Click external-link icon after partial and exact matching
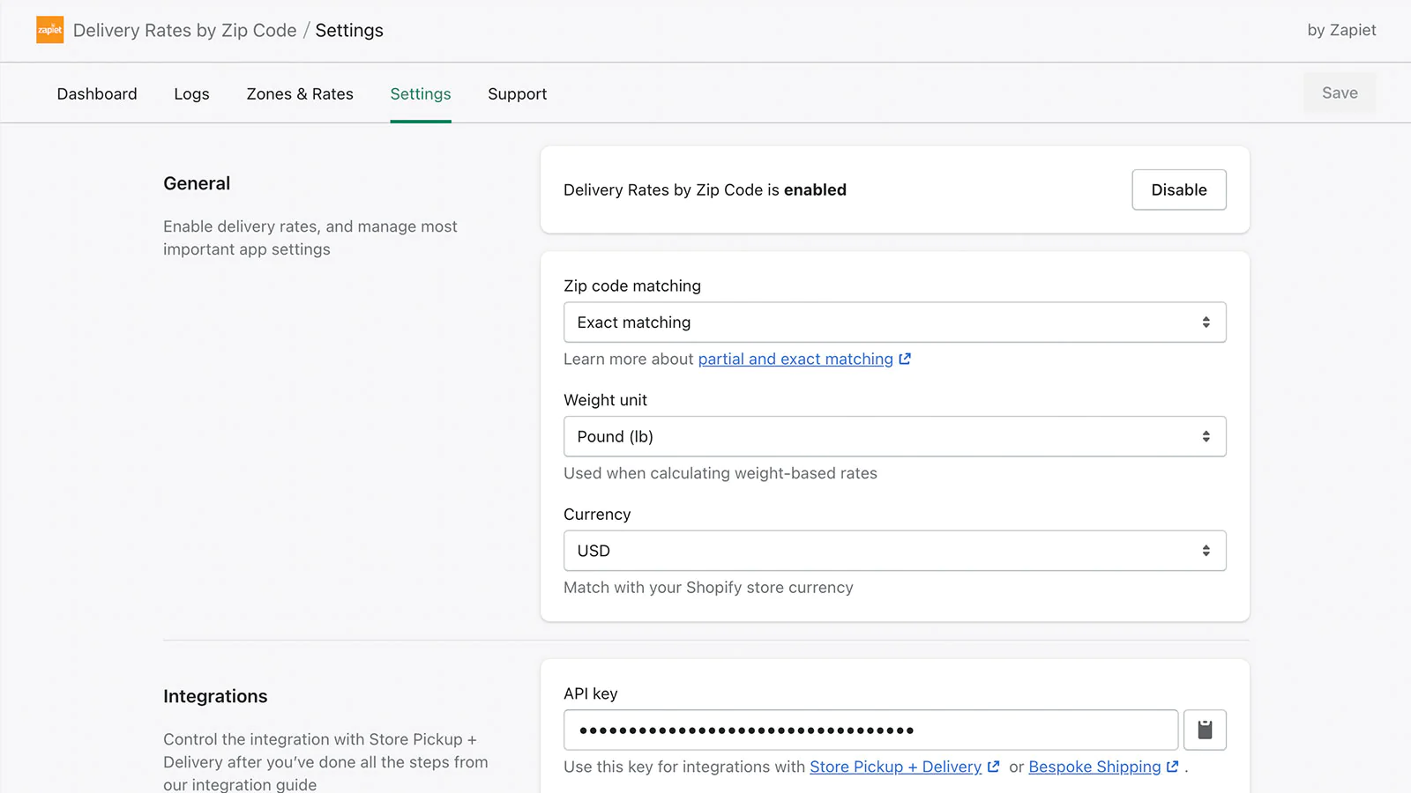This screenshot has height=793, width=1411. (905, 359)
